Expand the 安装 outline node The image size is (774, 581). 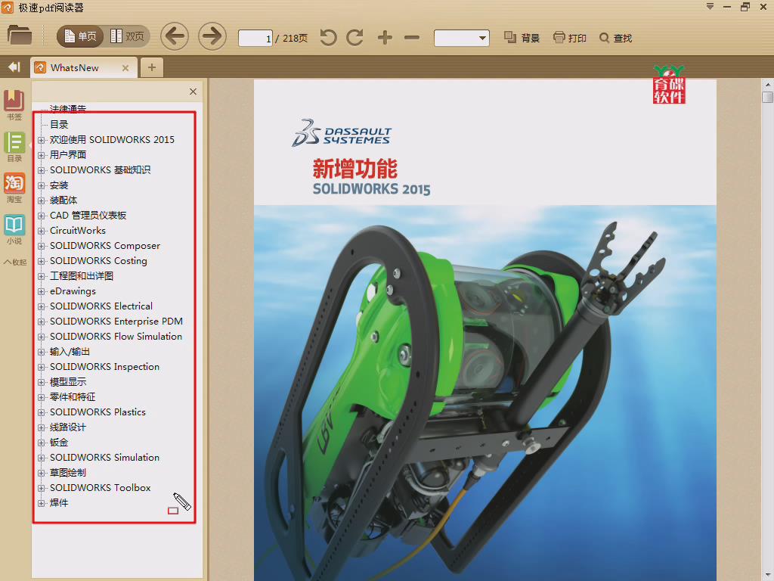coord(42,186)
